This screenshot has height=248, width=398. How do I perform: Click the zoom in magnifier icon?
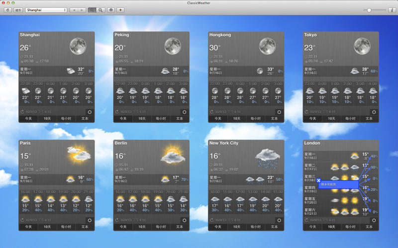[x=100, y=10]
